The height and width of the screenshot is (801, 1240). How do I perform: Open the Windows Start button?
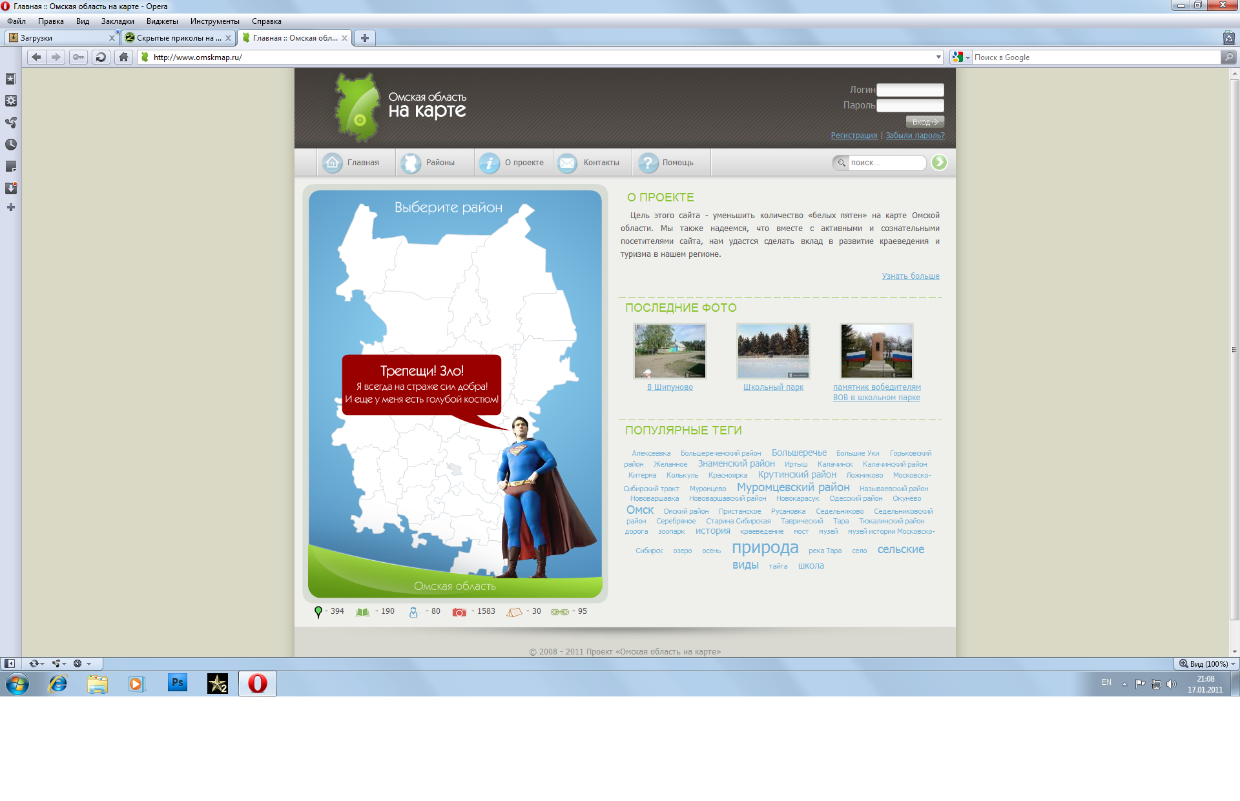(17, 684)
